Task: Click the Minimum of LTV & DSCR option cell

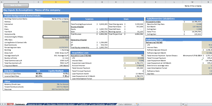Action: pos(192,55)
